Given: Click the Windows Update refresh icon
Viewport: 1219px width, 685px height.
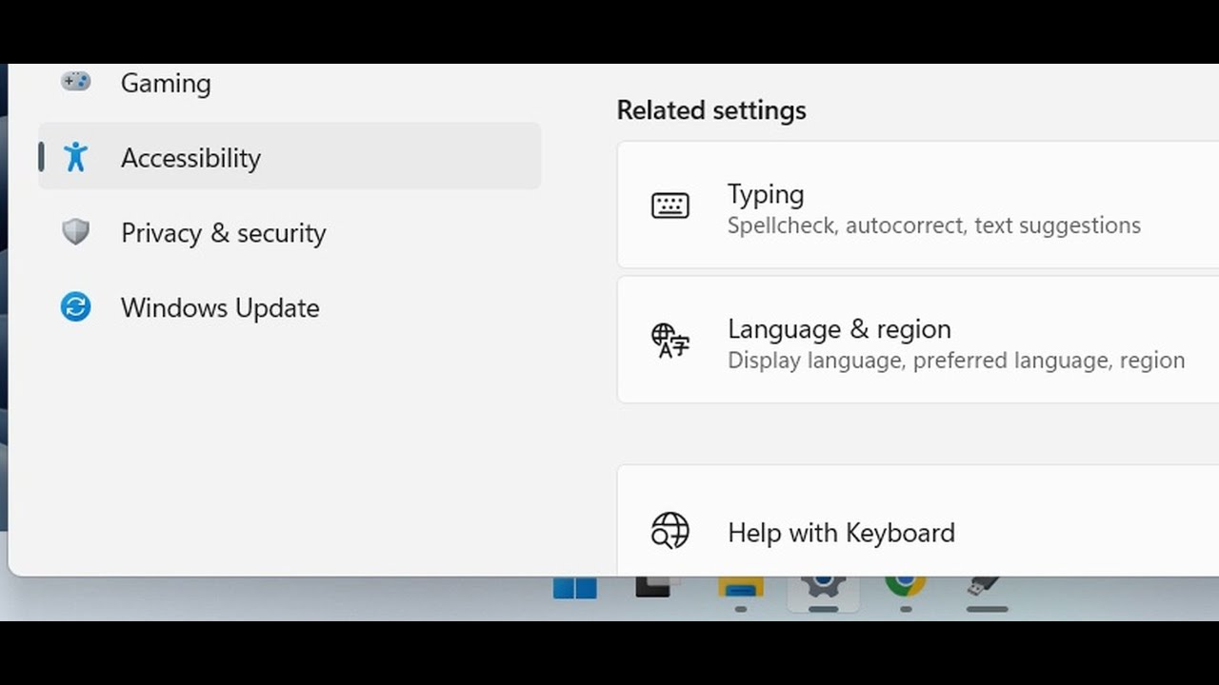Looking at the screenshot, I should (75, 307).
